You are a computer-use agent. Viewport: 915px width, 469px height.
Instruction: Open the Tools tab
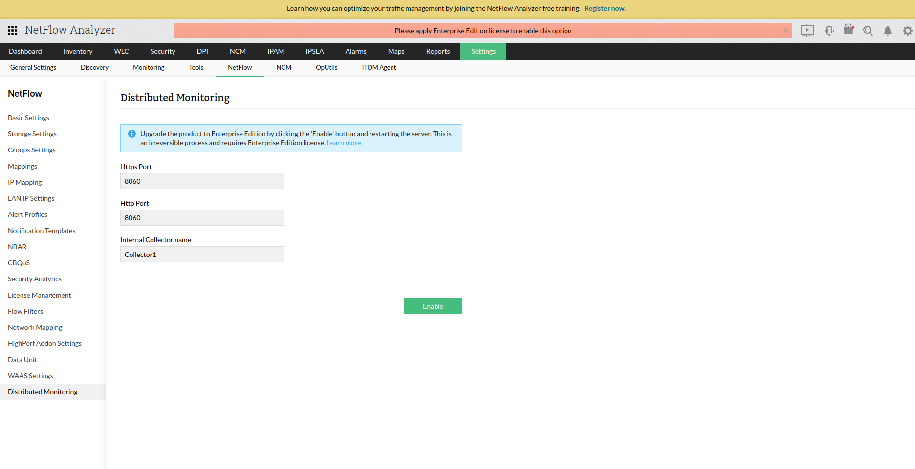196,68
